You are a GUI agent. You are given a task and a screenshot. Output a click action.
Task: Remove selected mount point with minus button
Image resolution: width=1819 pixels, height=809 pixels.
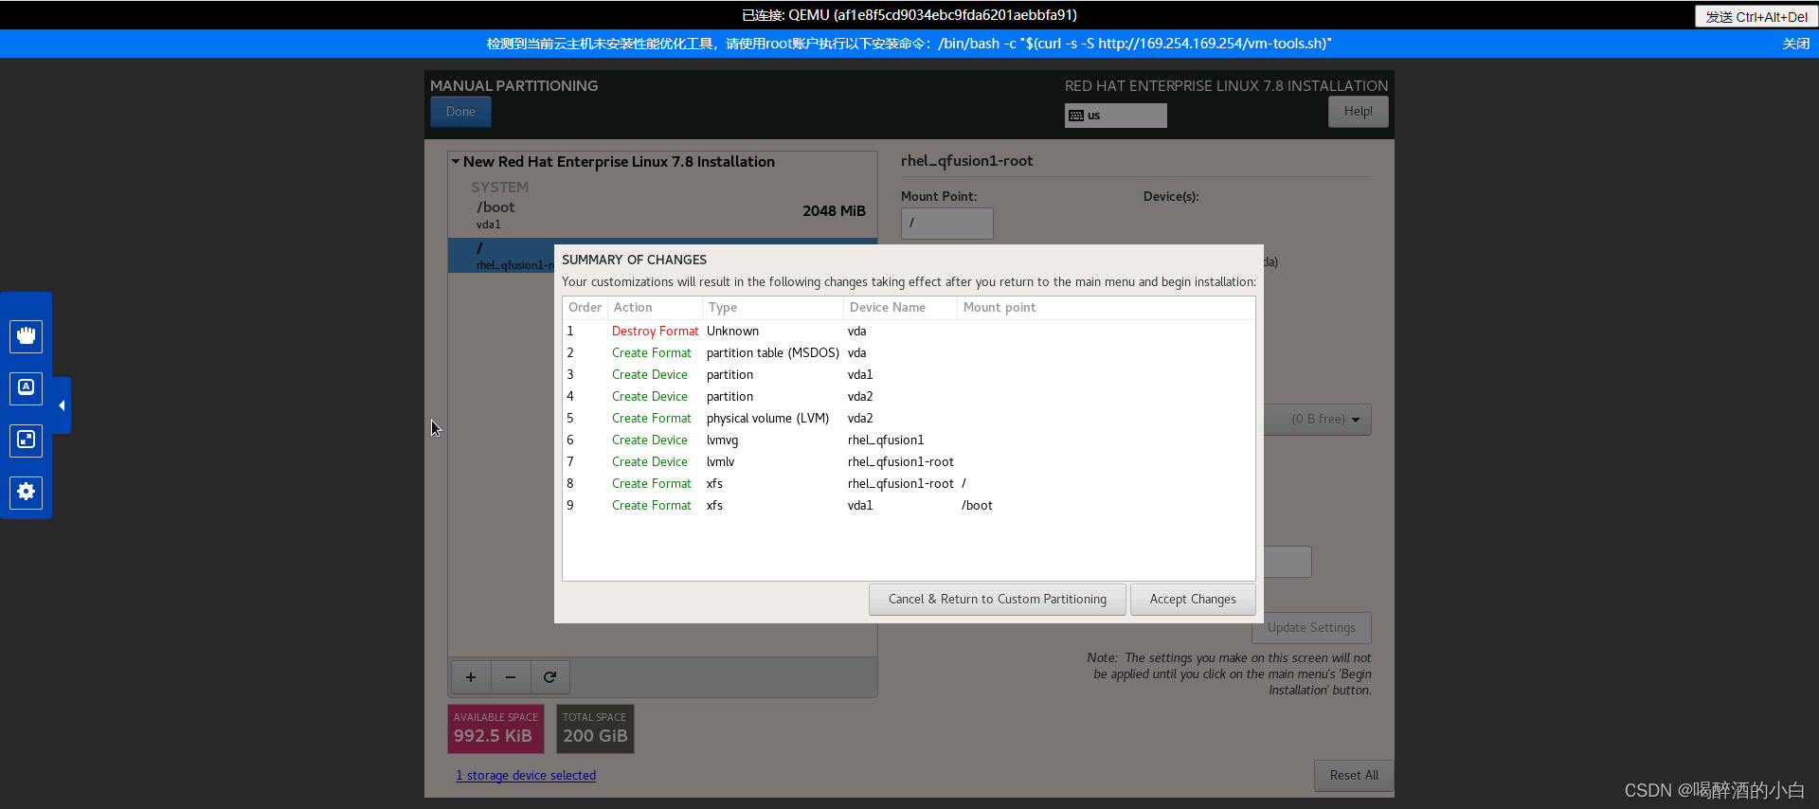(511, 676)
